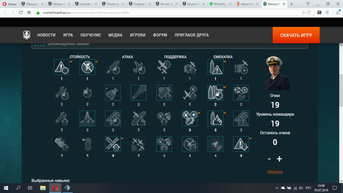Select the level 4 Advanced Firing Training skill

pos(164,144)
